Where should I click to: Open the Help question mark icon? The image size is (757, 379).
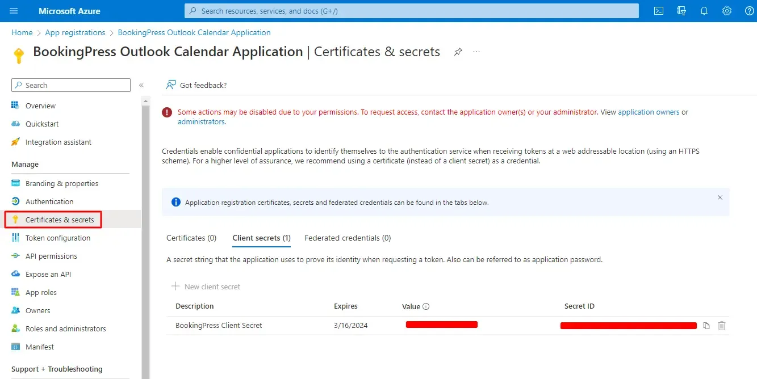click(x=750, y=11)
